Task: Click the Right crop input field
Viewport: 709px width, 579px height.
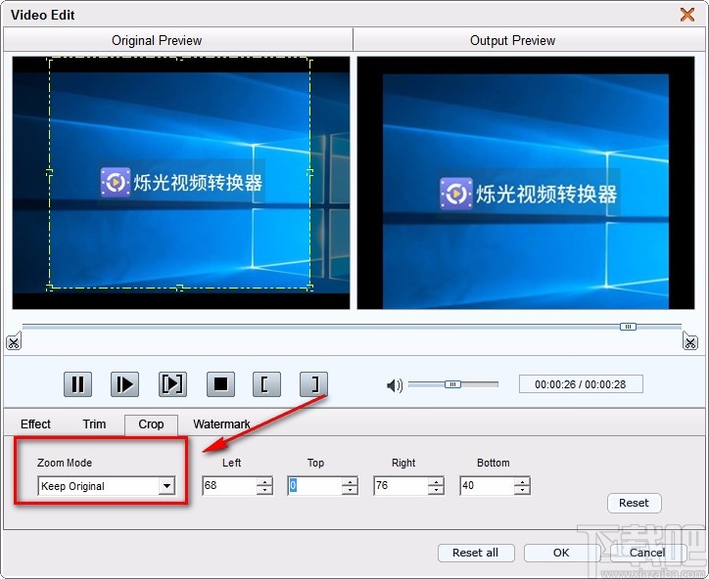Action: 401,485
